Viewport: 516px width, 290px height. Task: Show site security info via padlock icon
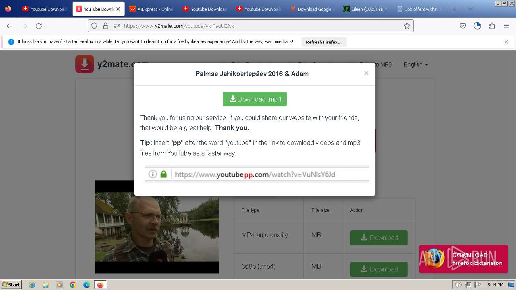(x=106, y=26)
